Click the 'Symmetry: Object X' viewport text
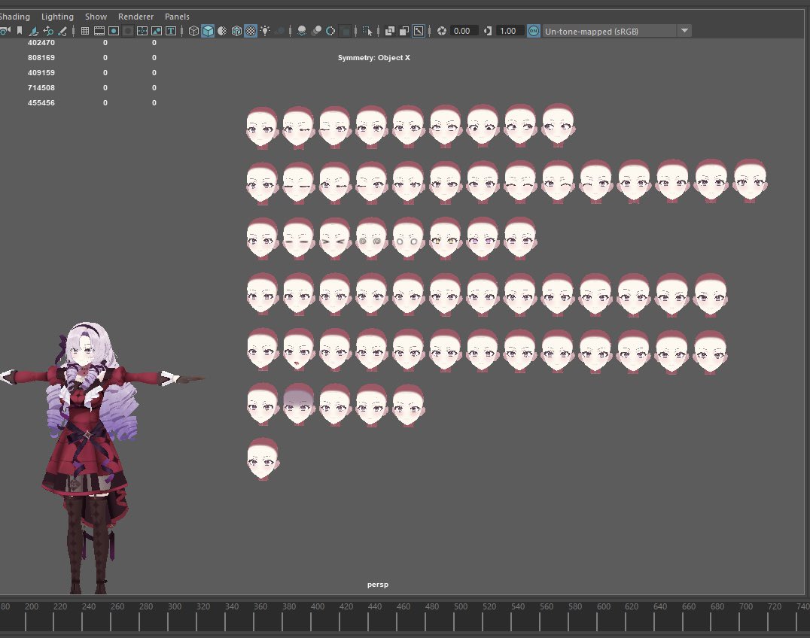 pos(374,58)
